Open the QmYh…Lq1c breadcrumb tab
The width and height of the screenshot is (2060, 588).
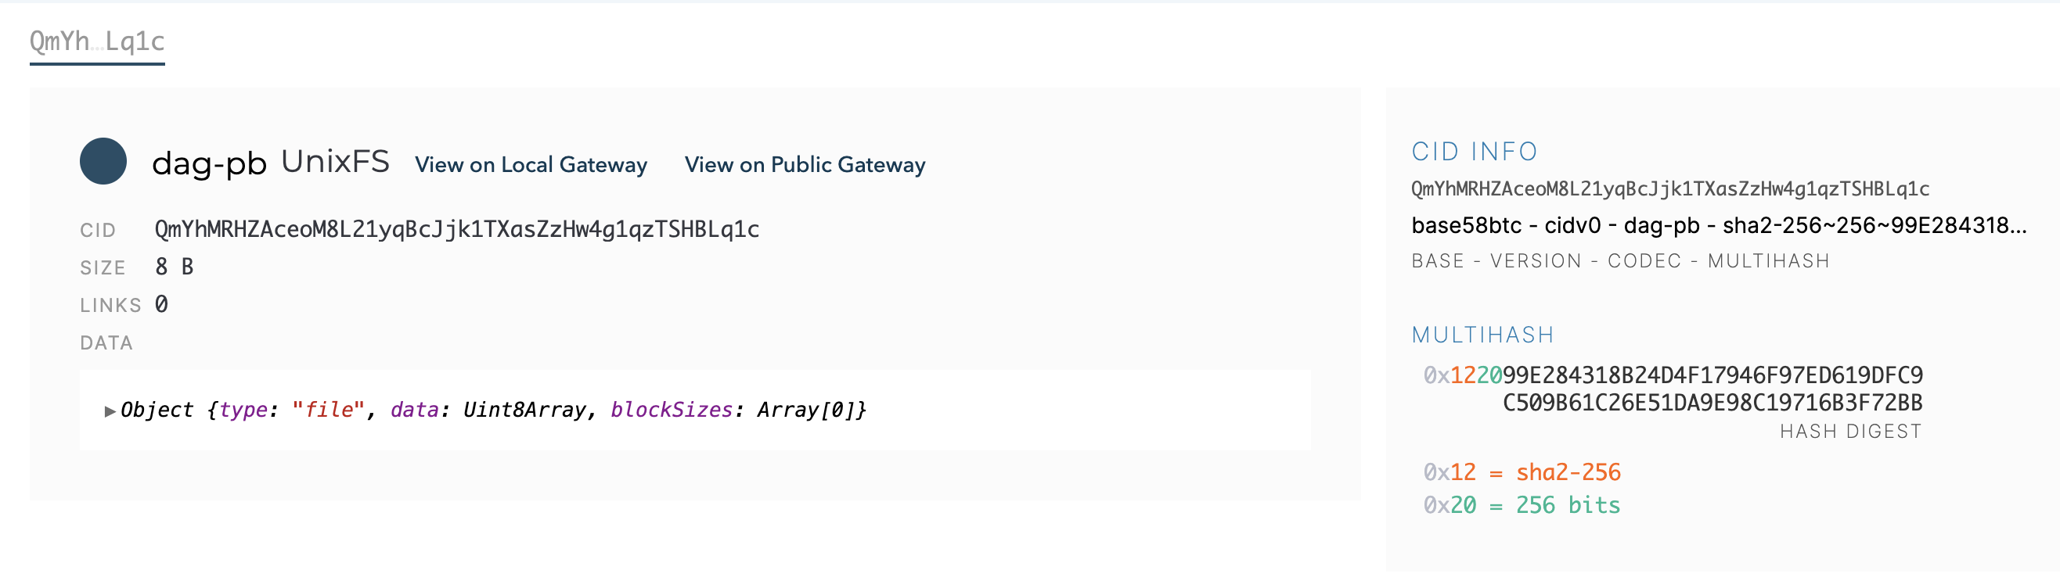click(x=97, y=41)
